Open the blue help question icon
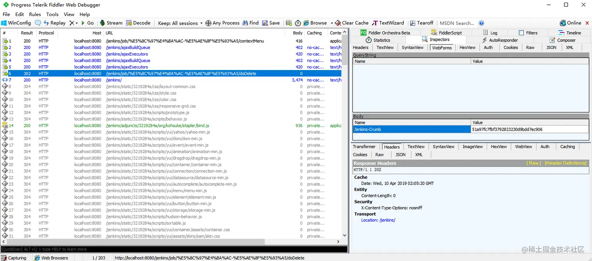The width and height of the screenshot is (592, 261). point(482,23)
